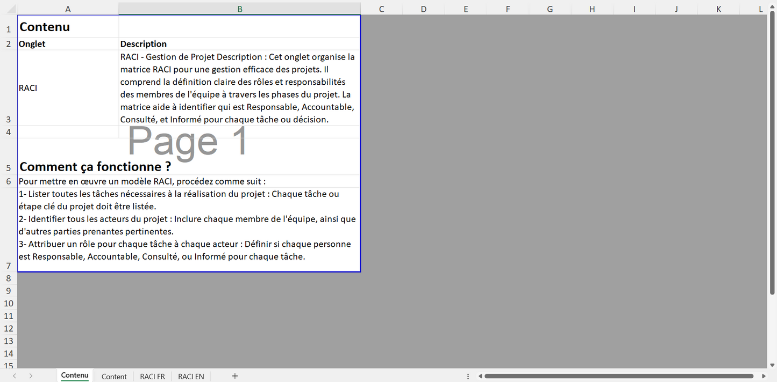Click the three-dot tab bar resize handle
This screenshot has height=382, width=777.
click(468, 376)
